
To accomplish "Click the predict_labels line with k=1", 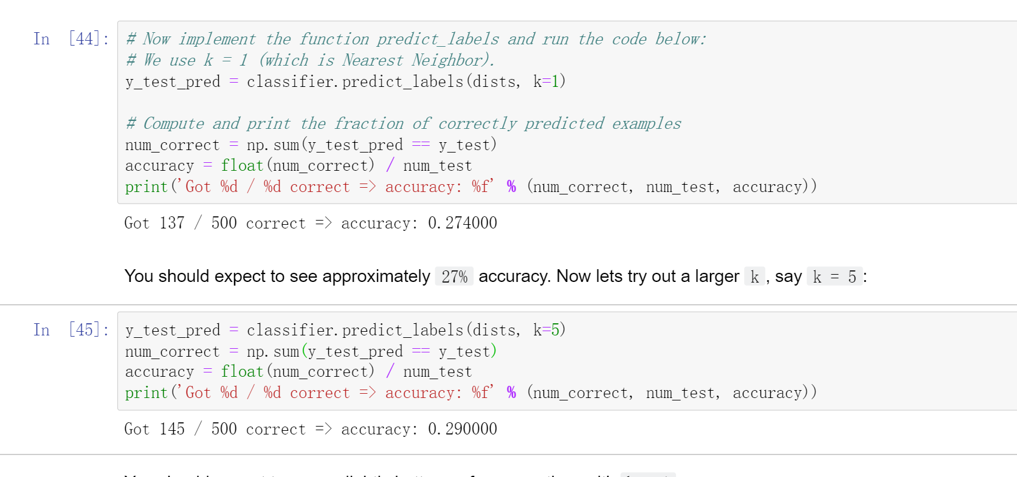I will pyautogui.click(x=345, y=82).
